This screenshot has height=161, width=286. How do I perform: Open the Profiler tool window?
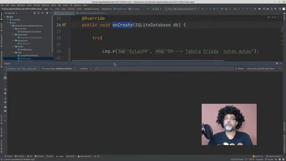click(x=71, y=156)
